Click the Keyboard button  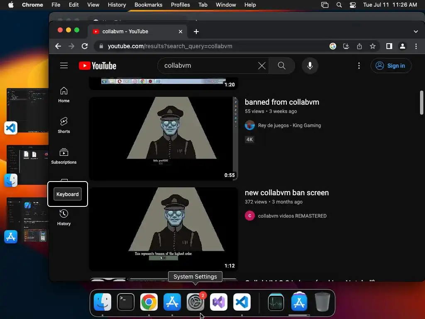coord(68,194)
